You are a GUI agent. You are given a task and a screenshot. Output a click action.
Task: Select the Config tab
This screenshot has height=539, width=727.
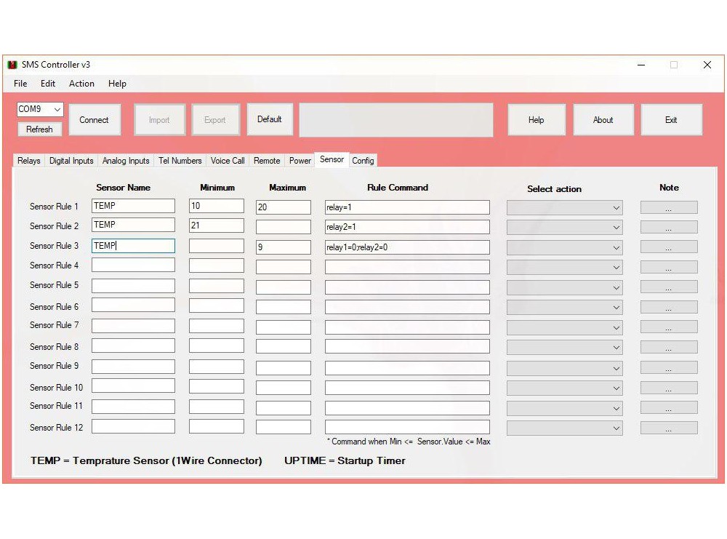click(x=363, y=161)
